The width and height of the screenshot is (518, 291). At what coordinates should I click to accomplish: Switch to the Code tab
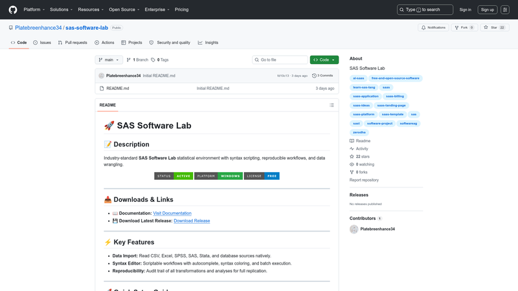[19, 43]
